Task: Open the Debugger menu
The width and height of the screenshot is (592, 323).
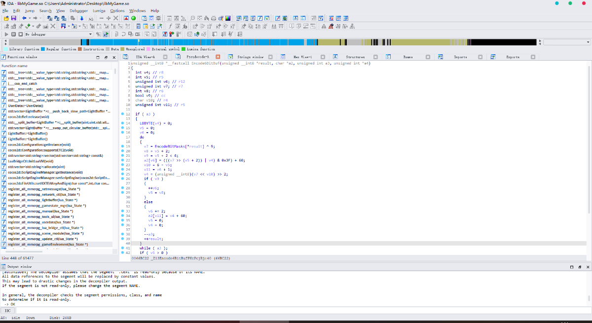Action: click(x=78, y=10)
